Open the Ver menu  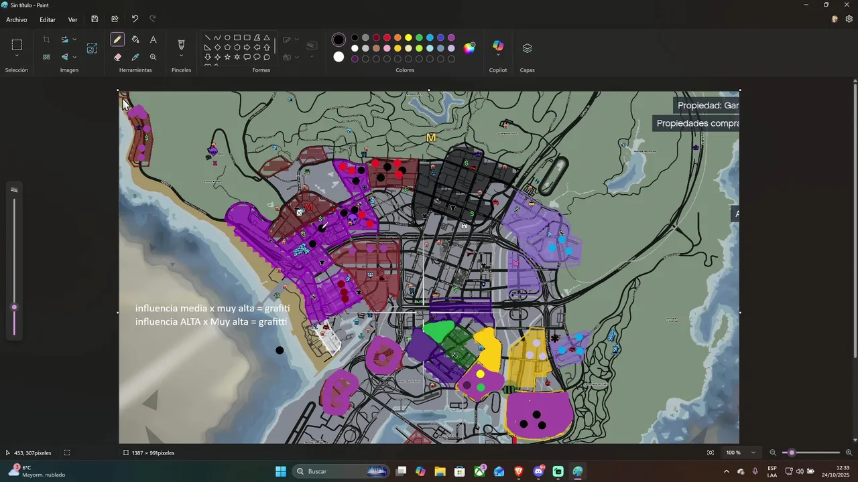(x=72, y=19)
